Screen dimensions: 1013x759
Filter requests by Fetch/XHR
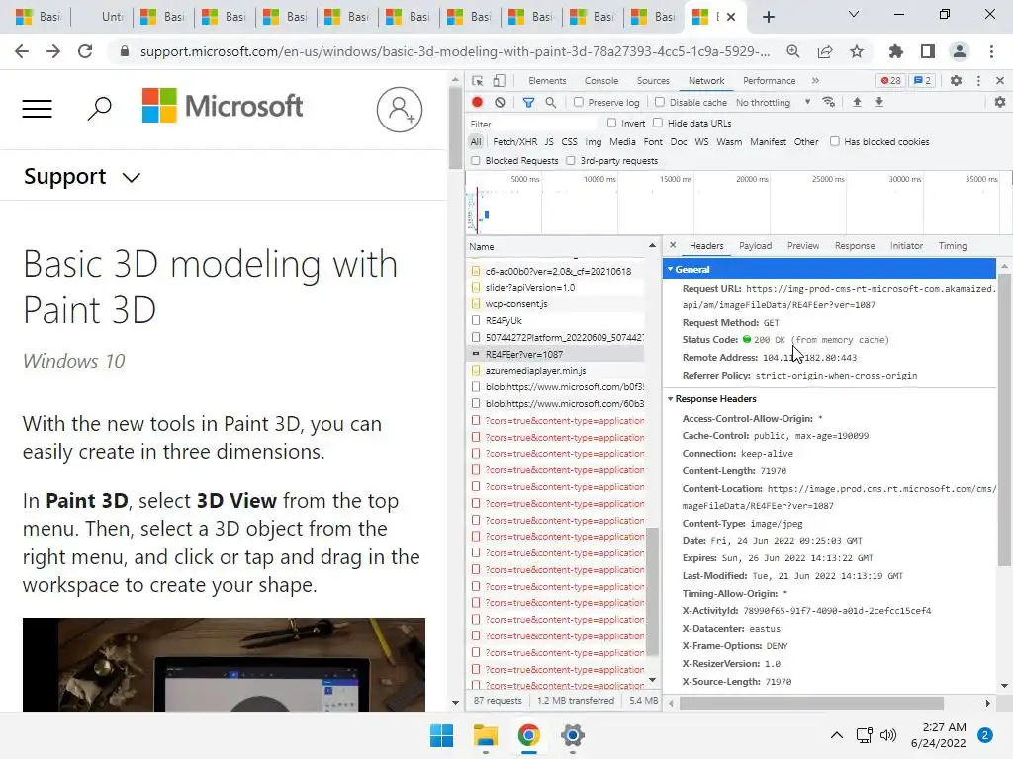pyautogui.click(x=514, y=142)
